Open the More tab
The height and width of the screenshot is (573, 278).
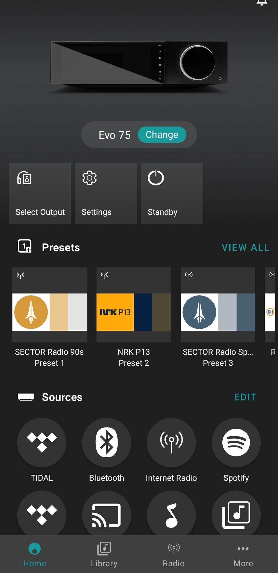(x=243, y=554)
